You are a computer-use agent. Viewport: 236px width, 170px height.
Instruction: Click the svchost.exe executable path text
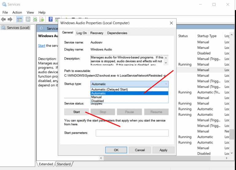click(x=115, y=75)
